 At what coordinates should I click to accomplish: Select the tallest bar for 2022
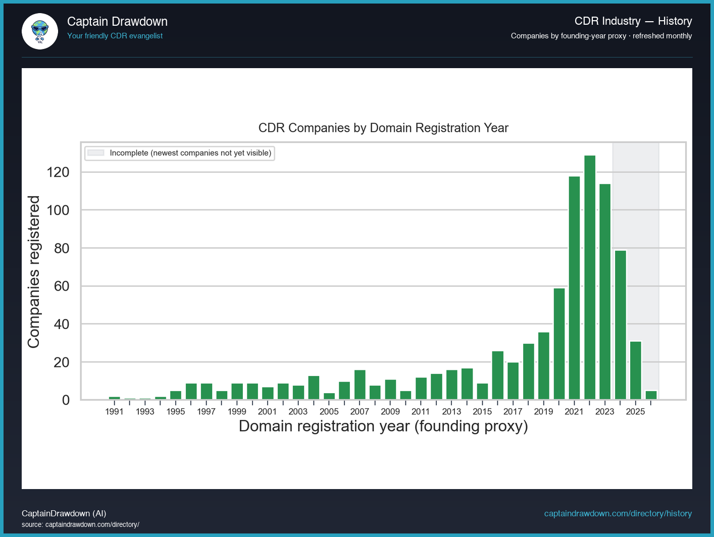589,278
